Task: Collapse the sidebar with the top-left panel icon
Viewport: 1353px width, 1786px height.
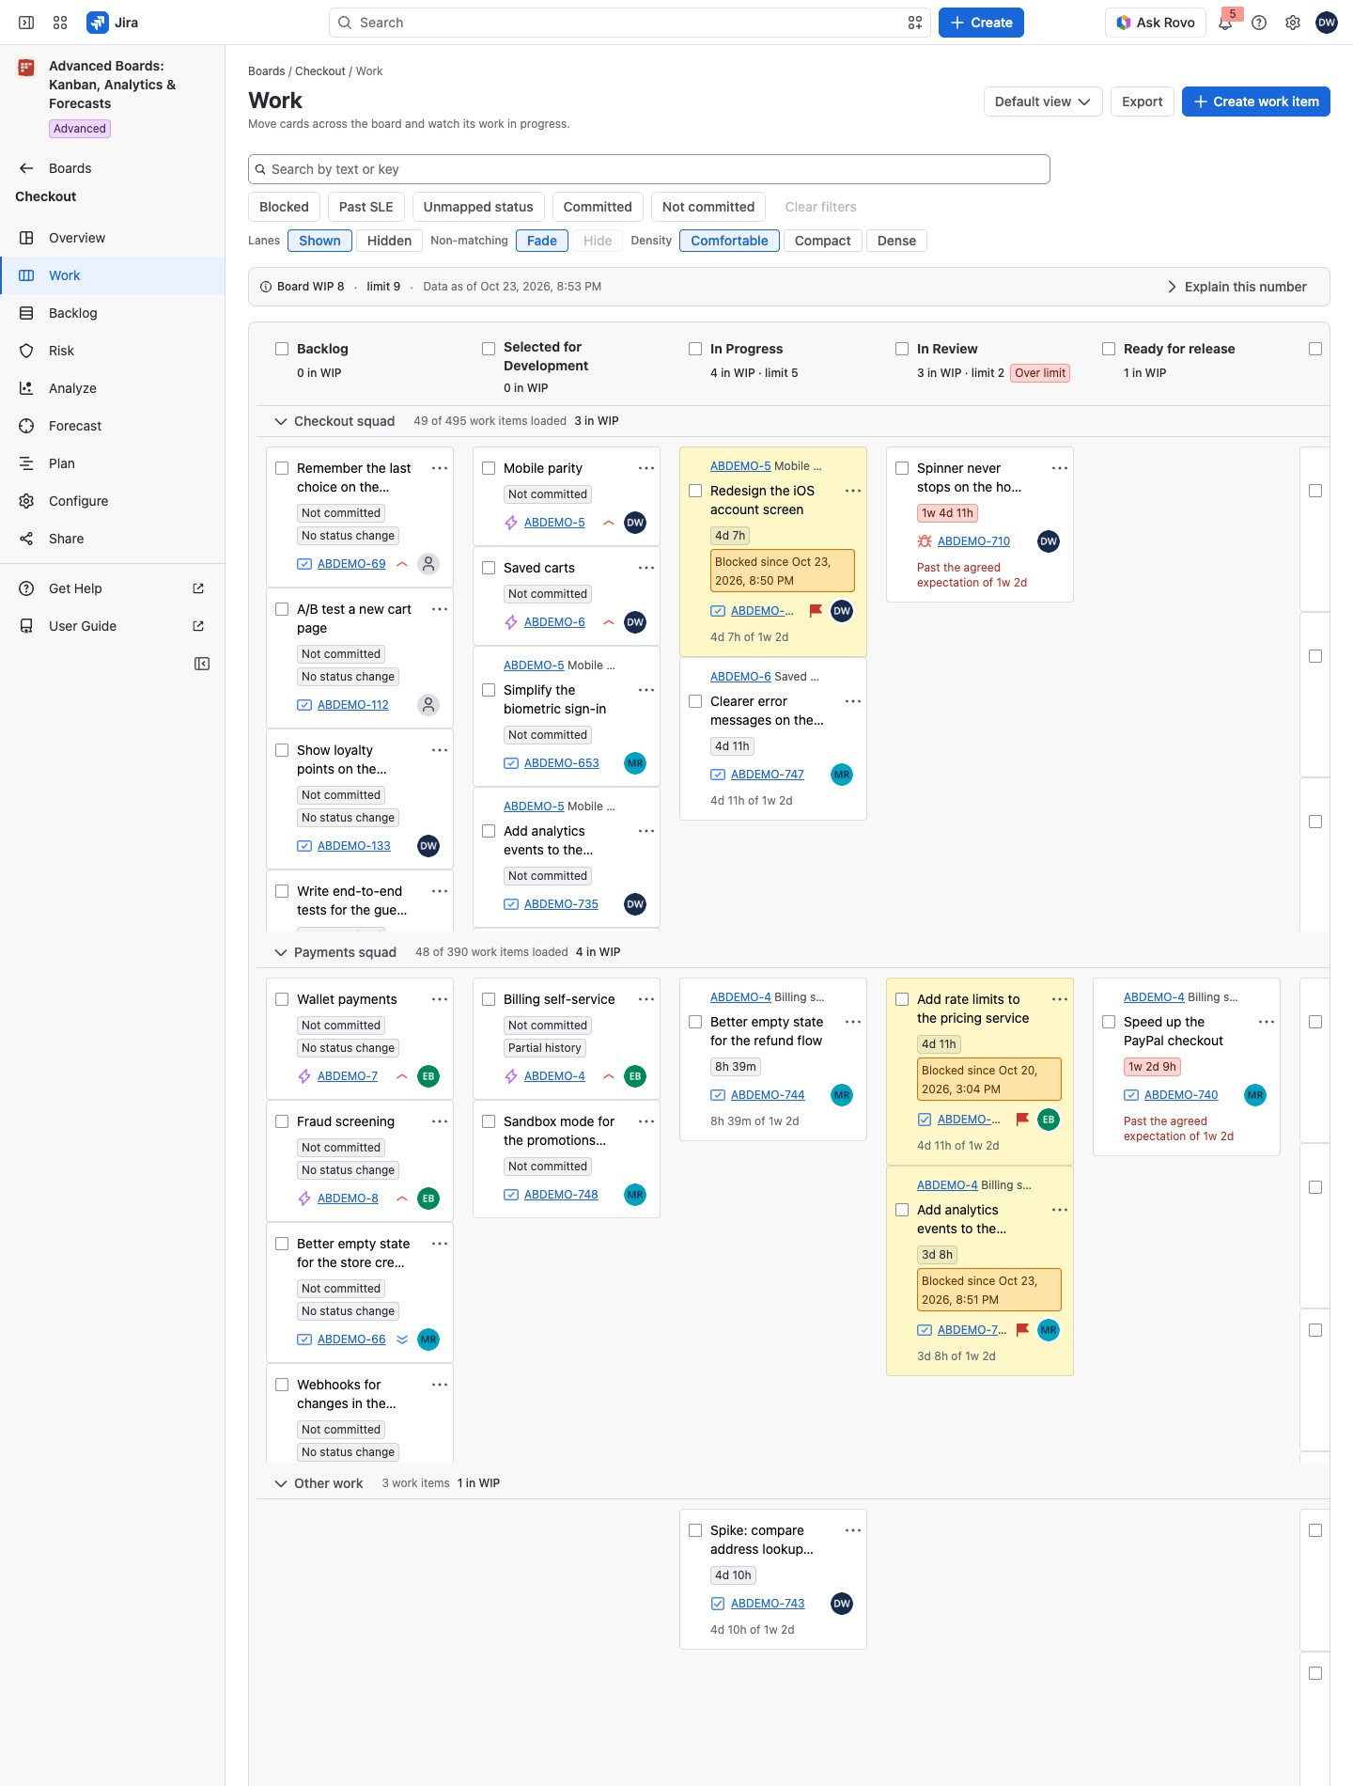Action: click(x=26, y=23)
